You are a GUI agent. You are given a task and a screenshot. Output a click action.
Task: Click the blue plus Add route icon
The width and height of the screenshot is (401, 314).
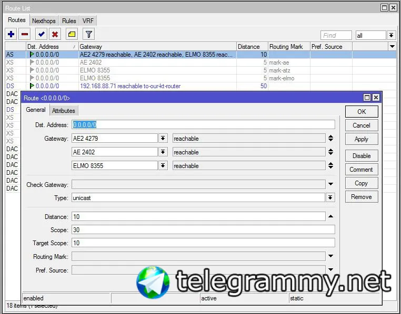(11, 34)
